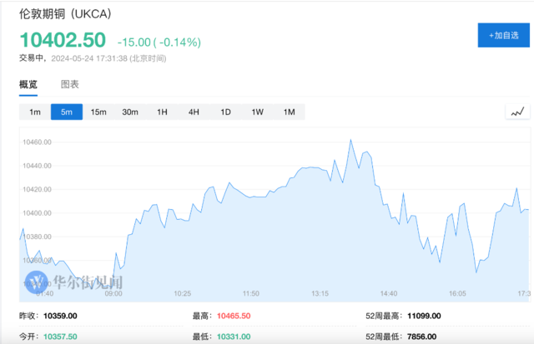Click the Wallstreetcn watermark logo
This screenshot has height=344, width=534.
(77, 282)
